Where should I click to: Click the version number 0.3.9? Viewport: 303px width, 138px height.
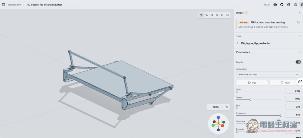pyautogui.click(x=267, y=5)
